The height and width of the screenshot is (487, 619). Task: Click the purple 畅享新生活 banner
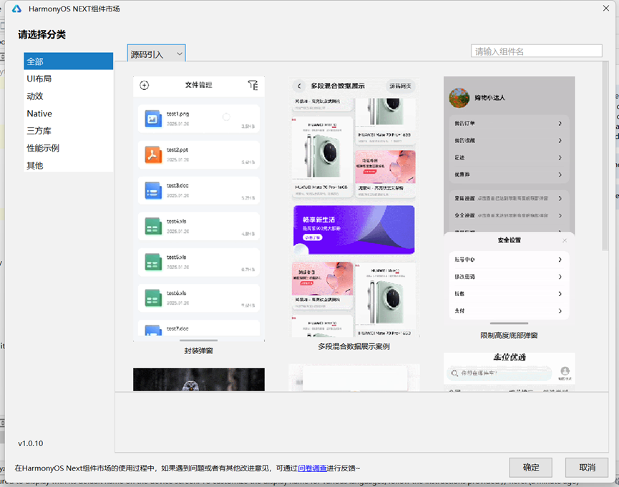(354, 230)
